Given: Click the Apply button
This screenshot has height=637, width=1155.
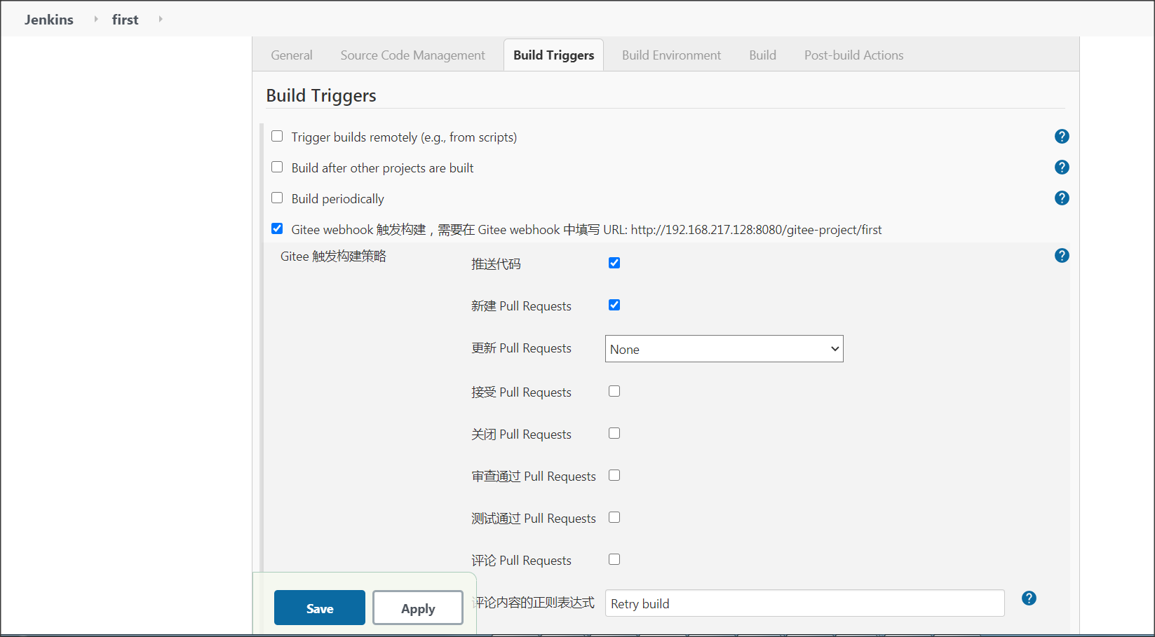Looking at the screenshot, I should [417, 608].
